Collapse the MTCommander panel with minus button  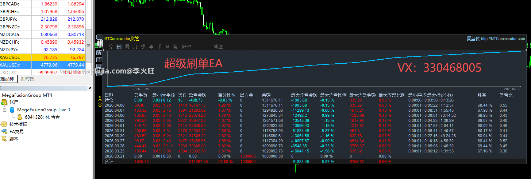click(99, 37)
